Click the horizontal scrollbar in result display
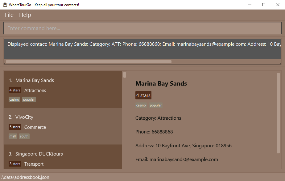The width and height of the screenshot is (285, 181). pos(89,62)
